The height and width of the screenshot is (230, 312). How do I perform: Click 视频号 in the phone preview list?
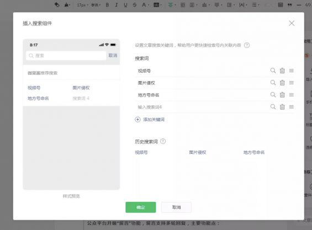click(34, 88)
